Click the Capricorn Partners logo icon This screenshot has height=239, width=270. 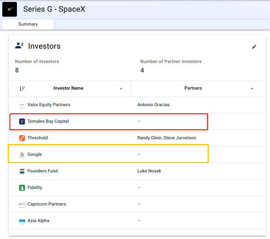(x=22, y=204)
